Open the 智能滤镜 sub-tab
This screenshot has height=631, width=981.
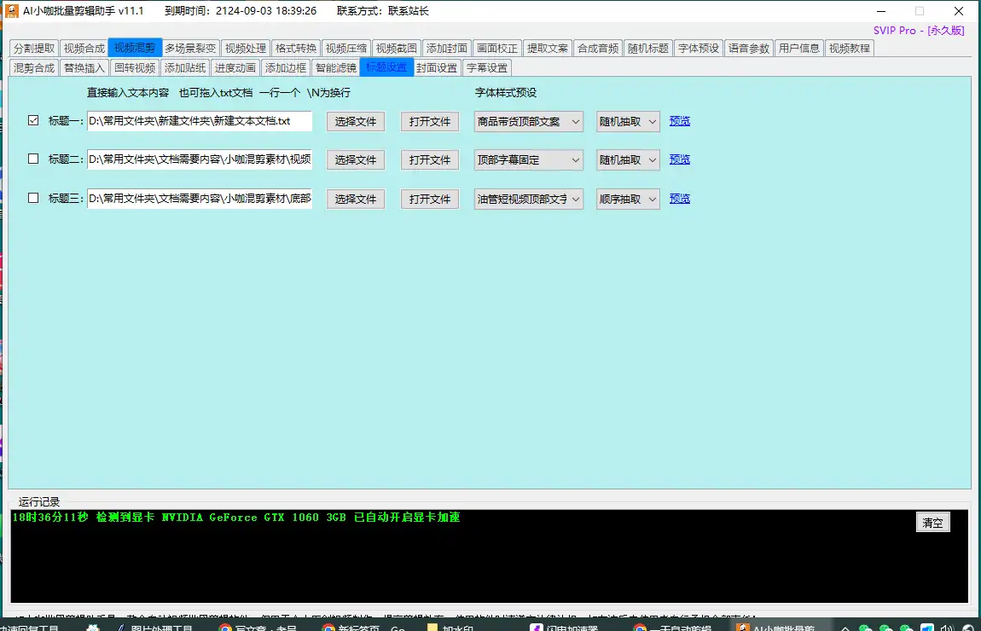335,68
